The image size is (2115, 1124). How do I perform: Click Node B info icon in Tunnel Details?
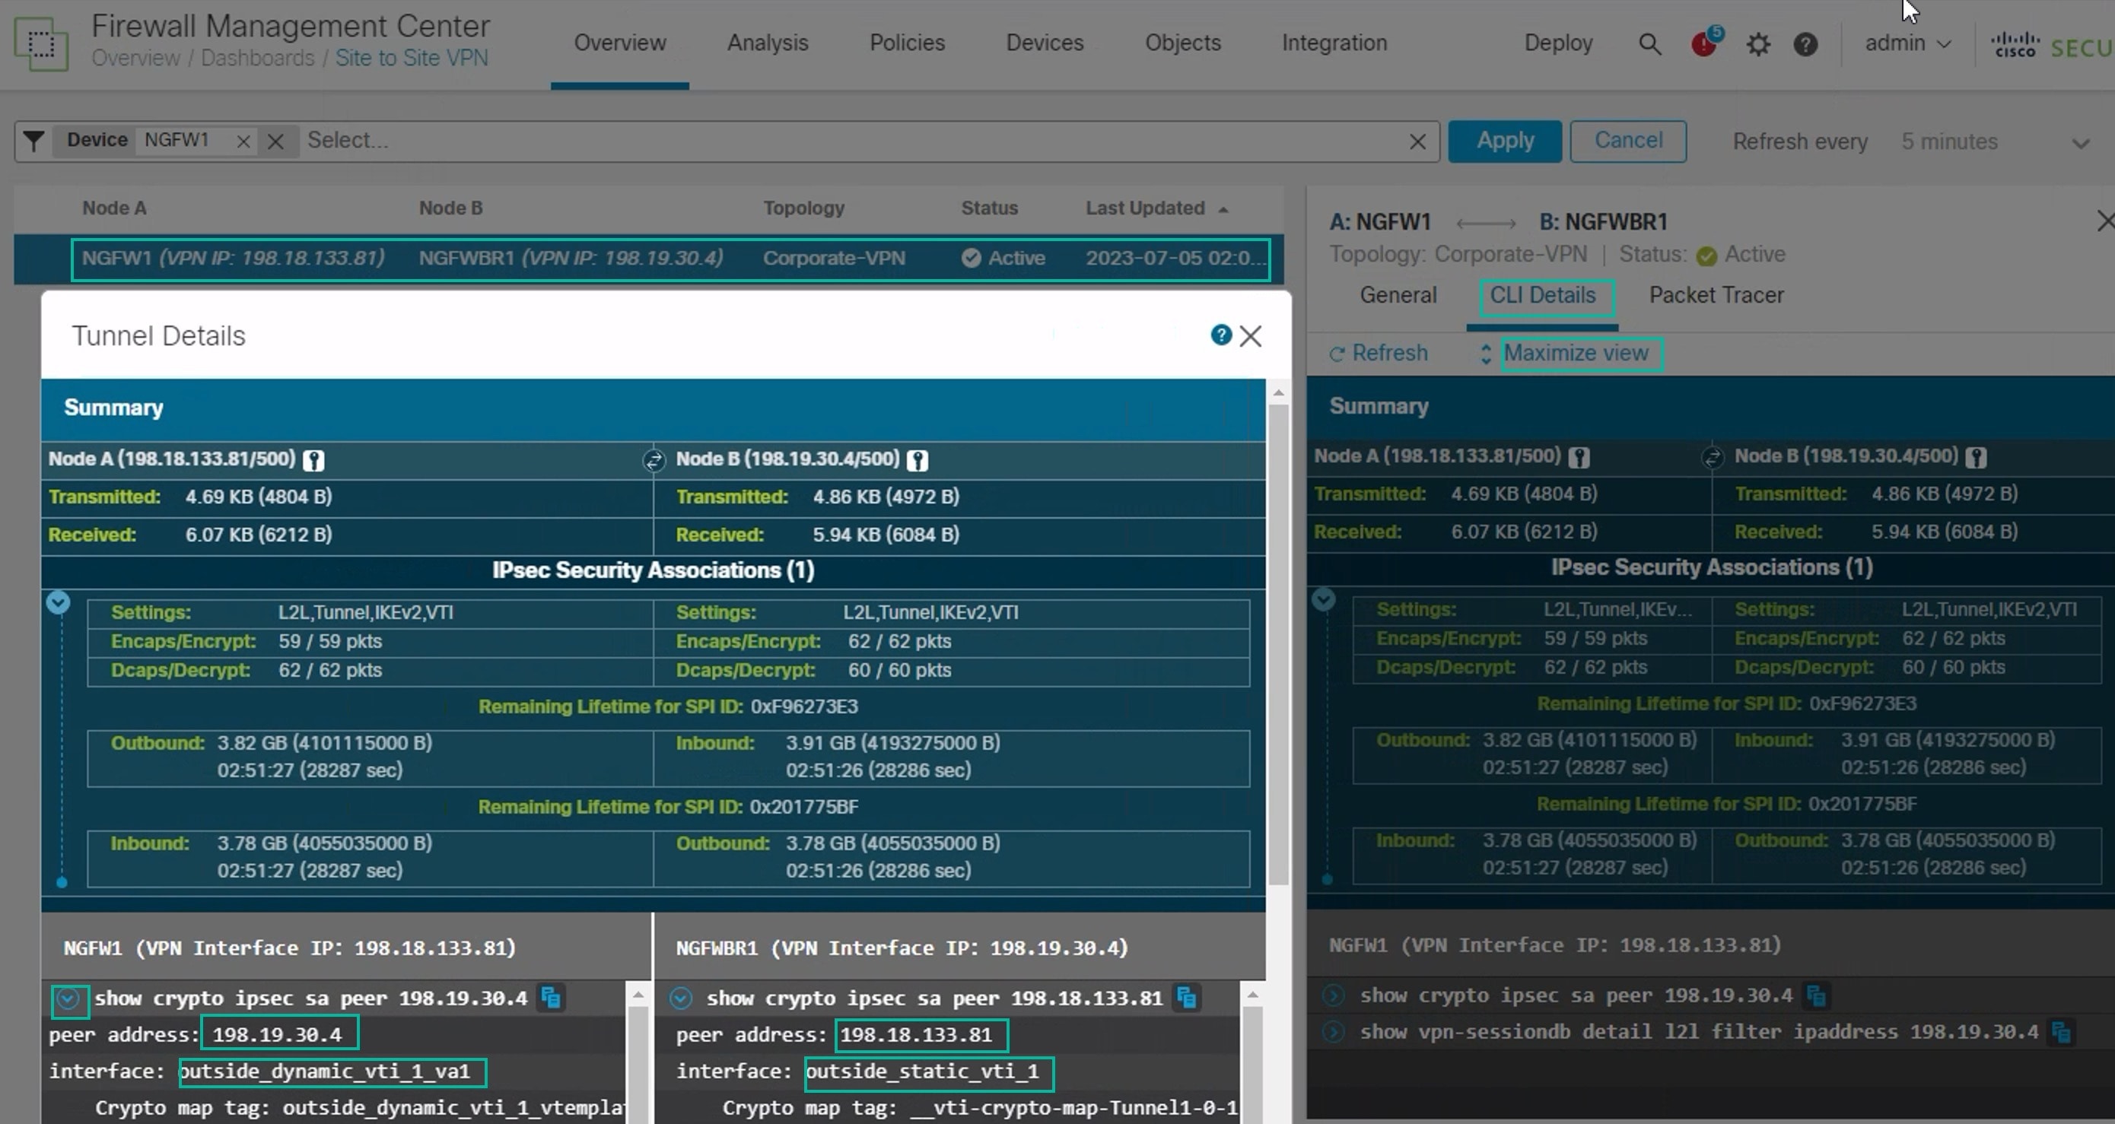917,460
